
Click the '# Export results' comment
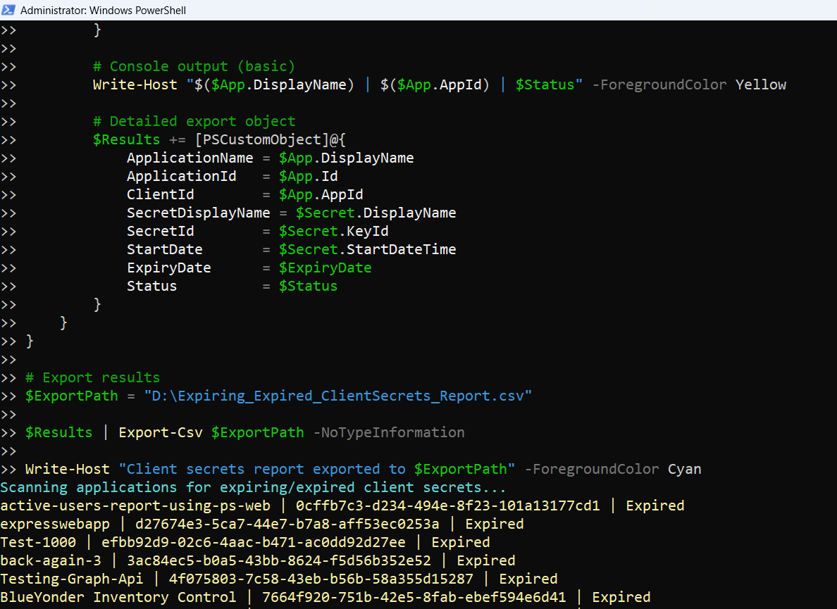(x=92, y=377)
